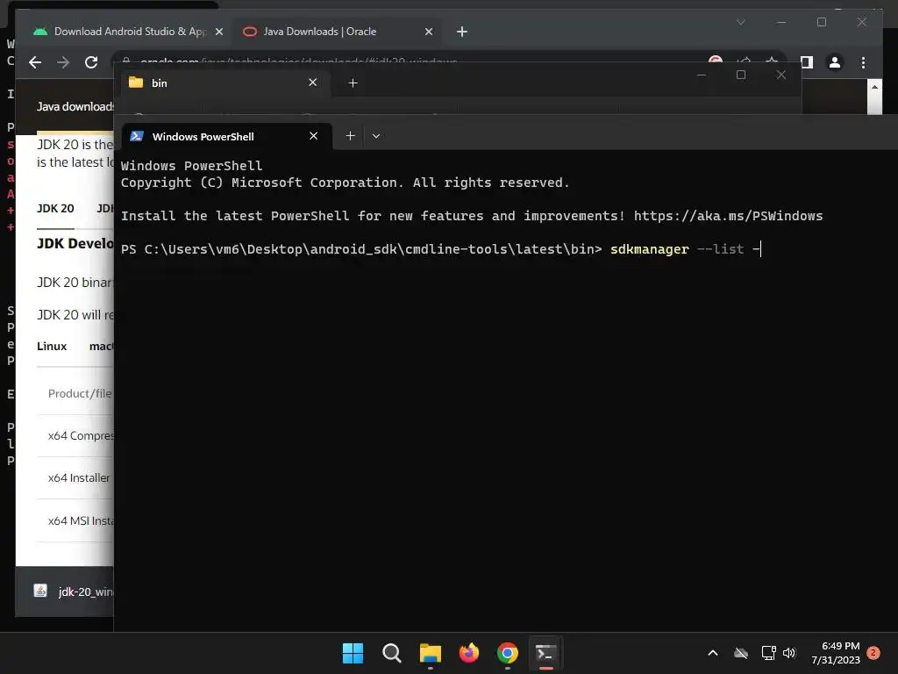
Task: Open the volume tray icon
Action: coord(790,653)
